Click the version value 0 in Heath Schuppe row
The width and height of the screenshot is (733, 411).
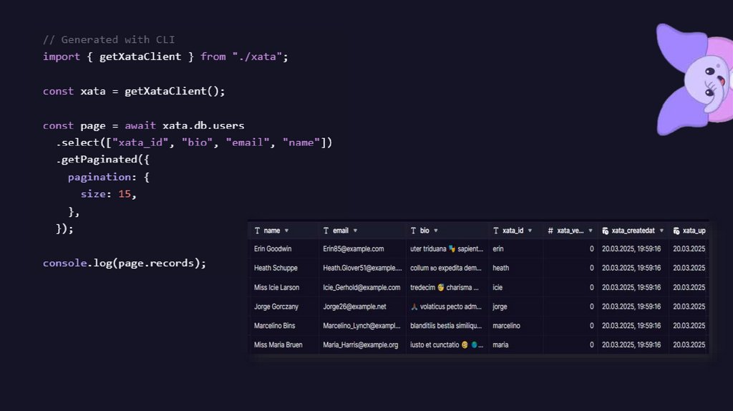(591, 268)
